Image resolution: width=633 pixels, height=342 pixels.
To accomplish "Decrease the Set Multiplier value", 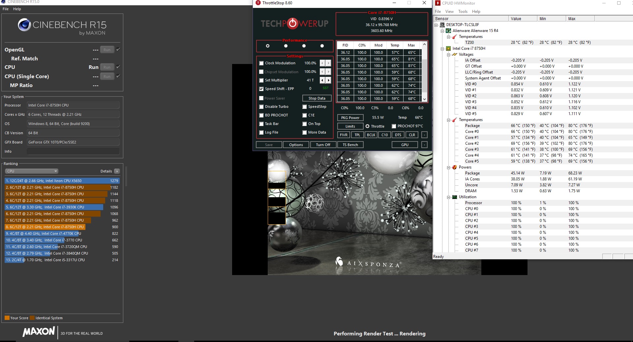I will point(322,80).
